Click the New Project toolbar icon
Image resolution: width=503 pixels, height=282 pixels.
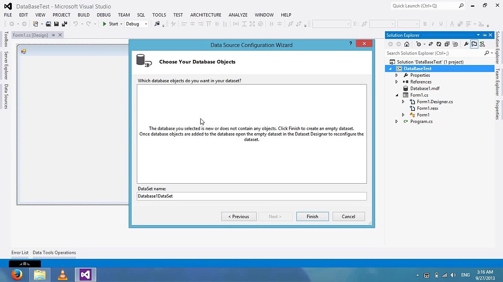coord(35,24)
